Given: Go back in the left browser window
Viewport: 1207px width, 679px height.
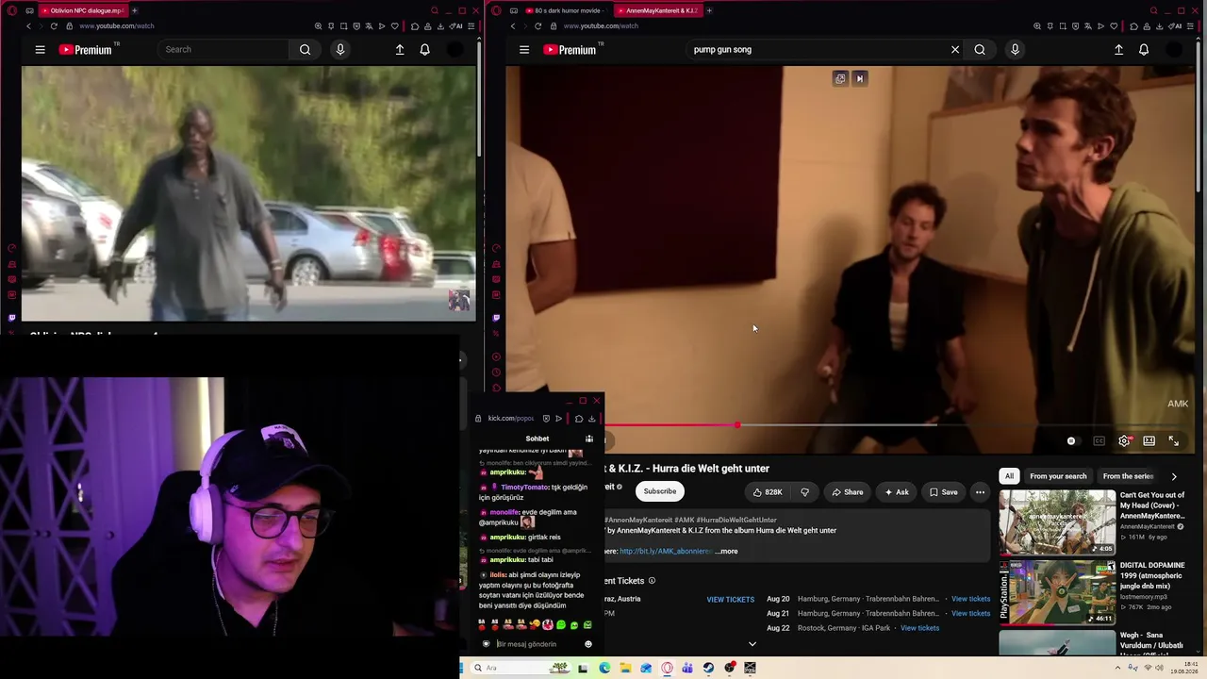Looking at the screenshot, I should coord(28,26).
